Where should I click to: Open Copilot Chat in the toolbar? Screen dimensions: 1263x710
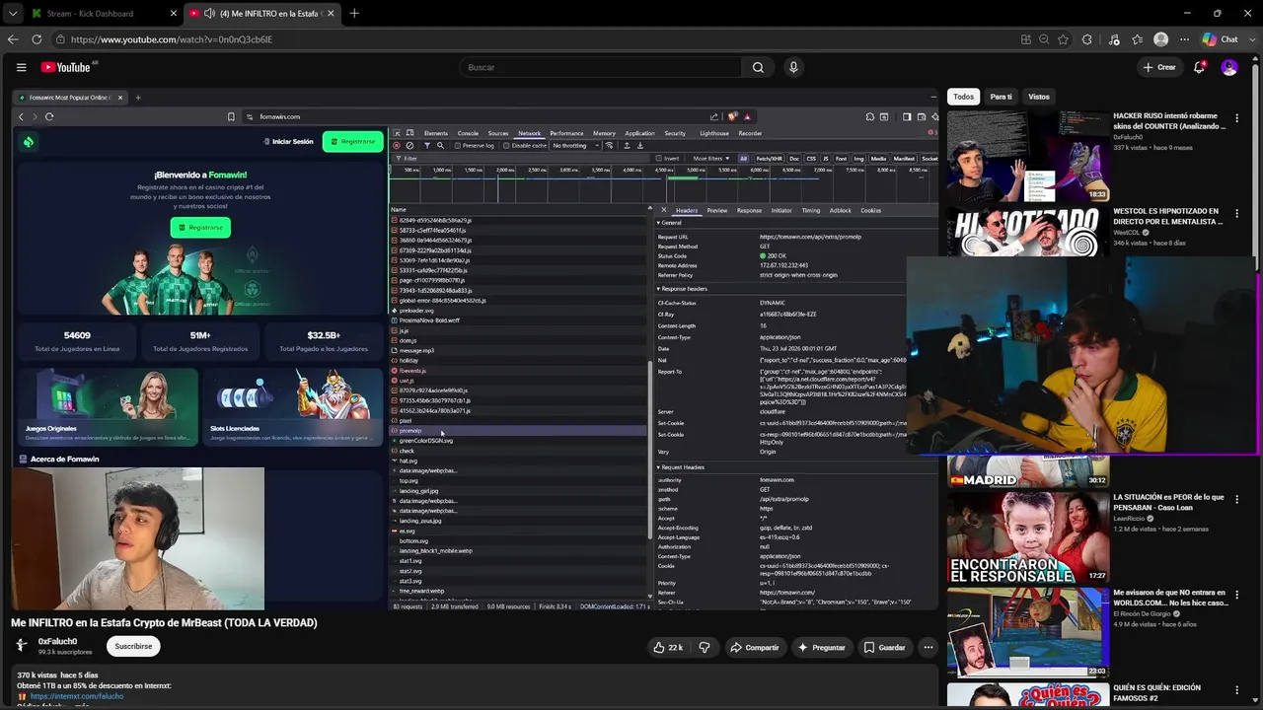point(1221,39)
